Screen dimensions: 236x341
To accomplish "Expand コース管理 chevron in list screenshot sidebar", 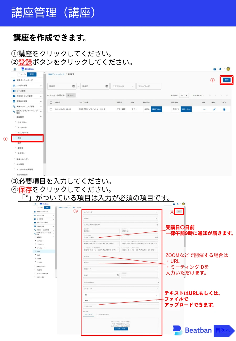I will coord(41,91).
